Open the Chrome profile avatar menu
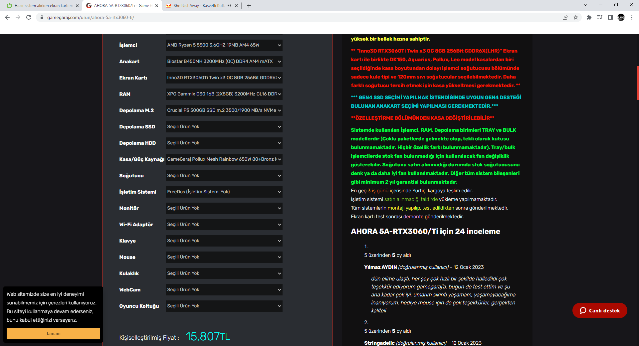The width and height of the screenshot is (639, 346). point(621,17)
